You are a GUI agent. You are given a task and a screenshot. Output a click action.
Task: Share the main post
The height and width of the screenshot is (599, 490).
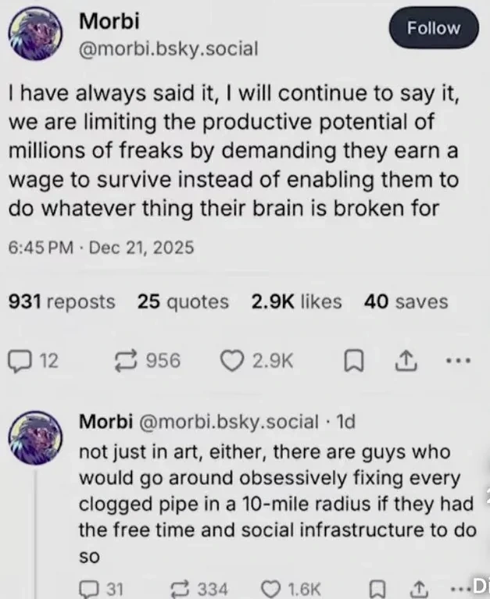[x=406, y=361]
